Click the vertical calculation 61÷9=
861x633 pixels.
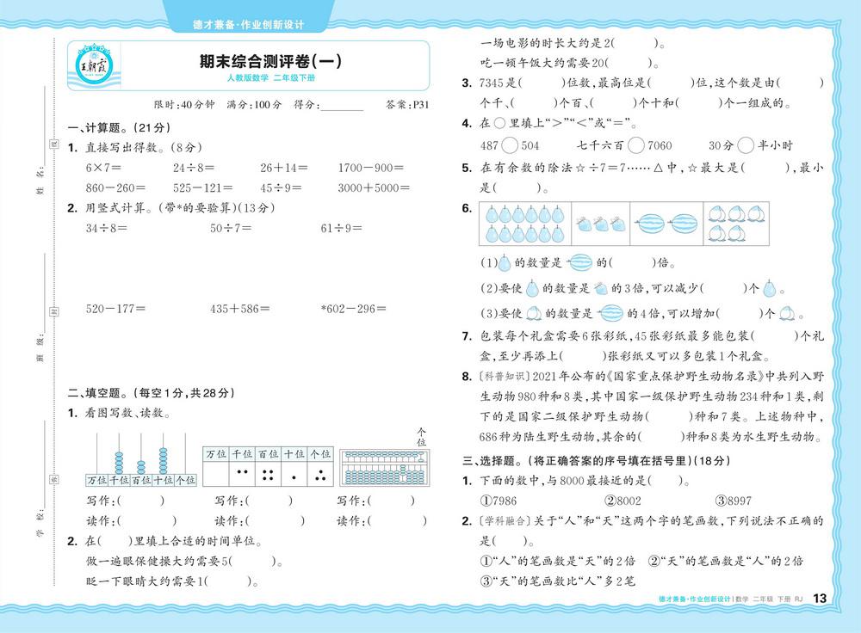click(x=341, y=228)
